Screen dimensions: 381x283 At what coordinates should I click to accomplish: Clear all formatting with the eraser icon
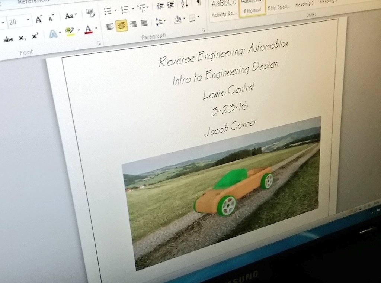(90, 13)
